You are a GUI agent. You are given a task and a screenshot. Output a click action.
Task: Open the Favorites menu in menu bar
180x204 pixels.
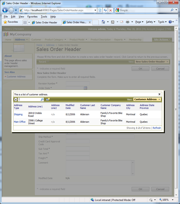(x=32, y=17)
